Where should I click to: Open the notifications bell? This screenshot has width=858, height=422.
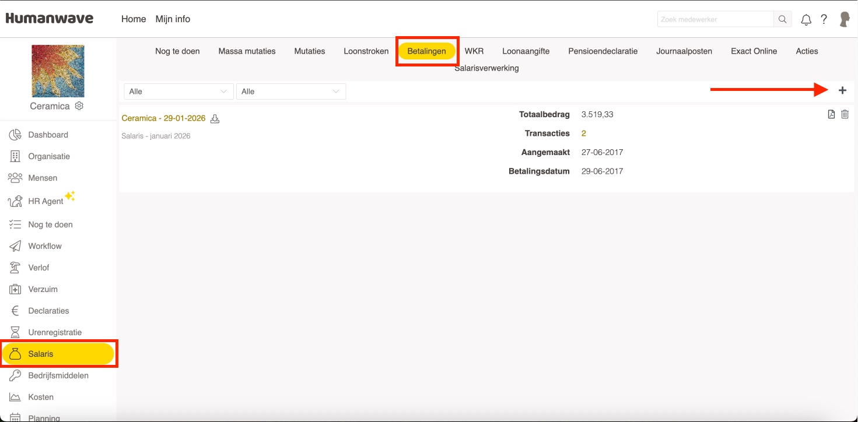pyautogui.click(x=806, y=20)
